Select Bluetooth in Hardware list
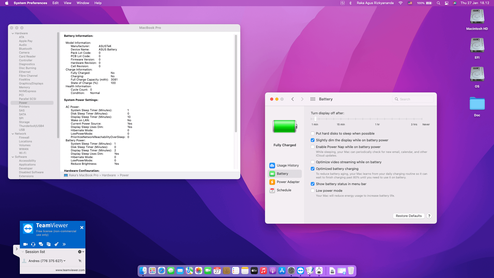 [x=25, y=49]
